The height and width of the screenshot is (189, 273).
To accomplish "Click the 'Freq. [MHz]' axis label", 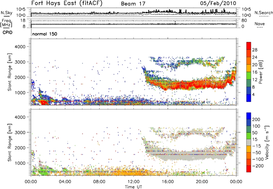I will tap(6, 23).
